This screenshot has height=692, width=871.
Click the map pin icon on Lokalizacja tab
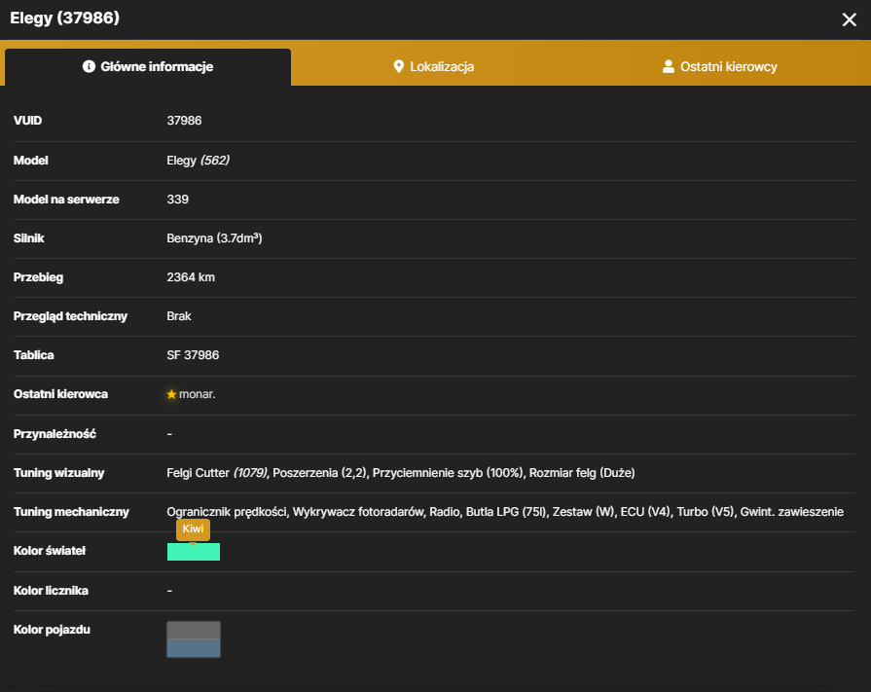(x=398, y=66)
